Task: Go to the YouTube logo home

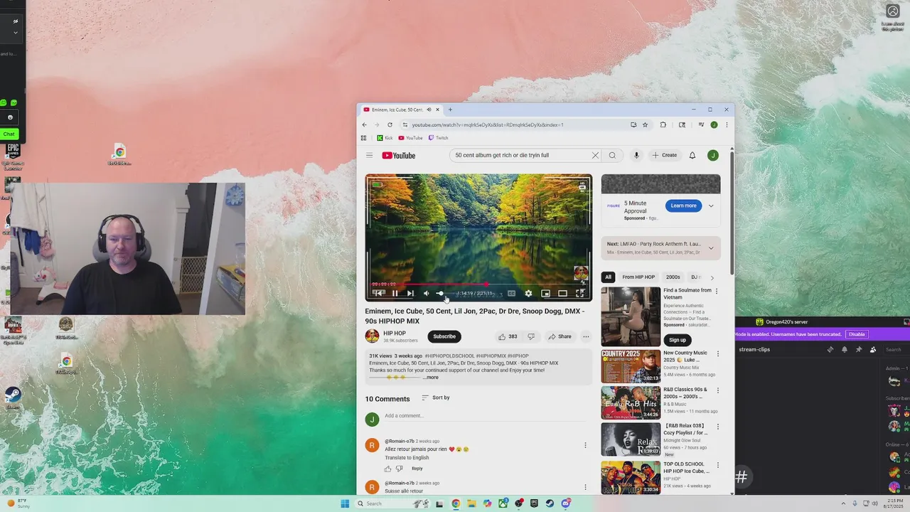Action: click(x=399, y=156)
